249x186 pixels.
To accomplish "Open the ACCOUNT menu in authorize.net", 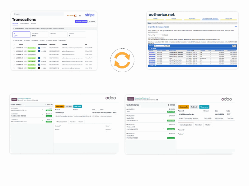I will (228, 19).
